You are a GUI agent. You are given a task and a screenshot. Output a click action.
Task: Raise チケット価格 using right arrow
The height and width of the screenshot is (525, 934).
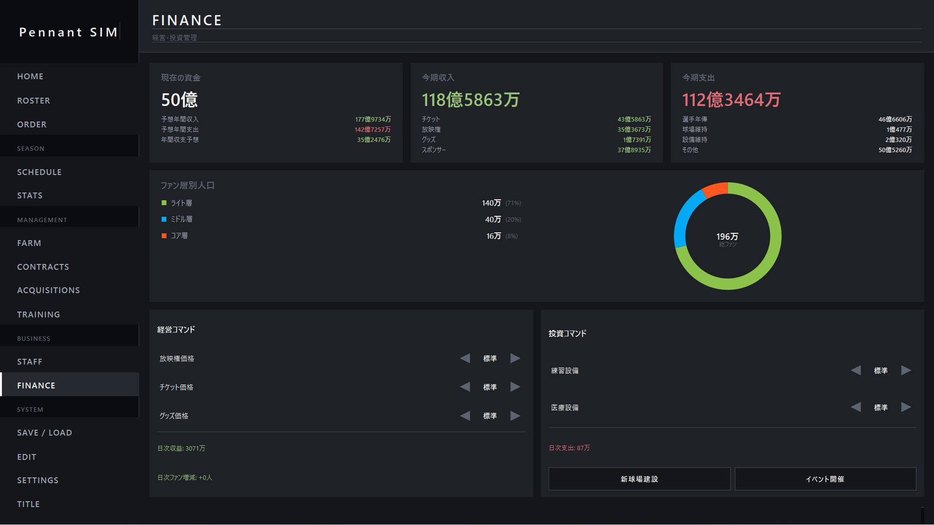pyautogui.click(x=515, y=387)
